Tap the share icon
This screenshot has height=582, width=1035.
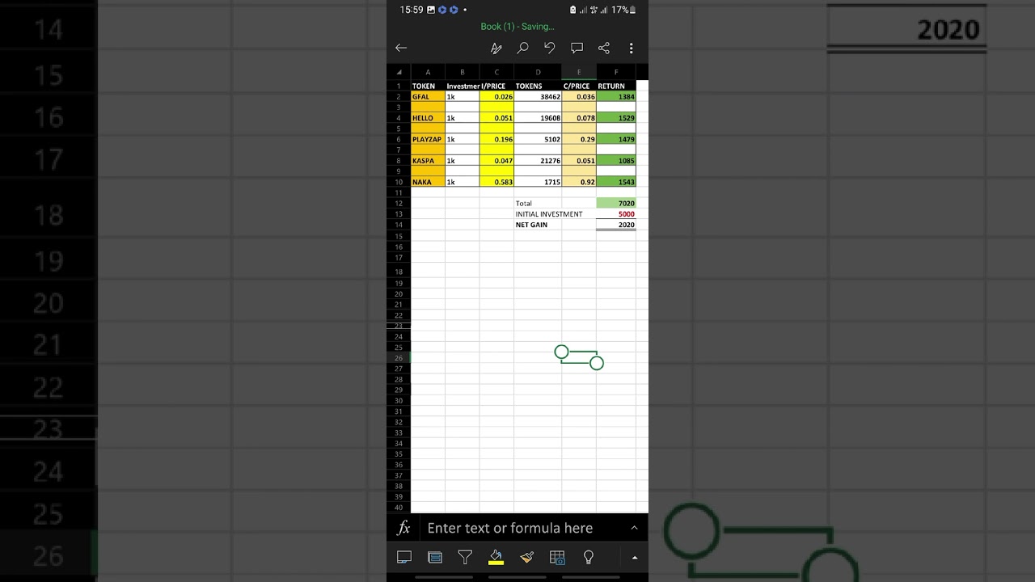coord(604,48)
